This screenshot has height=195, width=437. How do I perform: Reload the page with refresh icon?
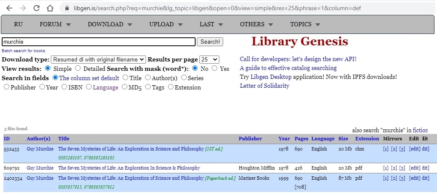[x=36, y=8]
